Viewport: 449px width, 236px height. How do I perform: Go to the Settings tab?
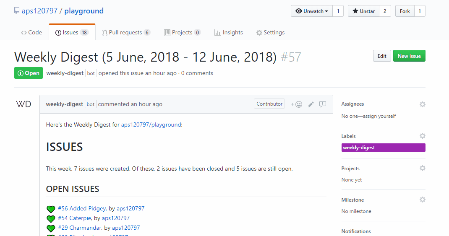(x=270, y=33)
